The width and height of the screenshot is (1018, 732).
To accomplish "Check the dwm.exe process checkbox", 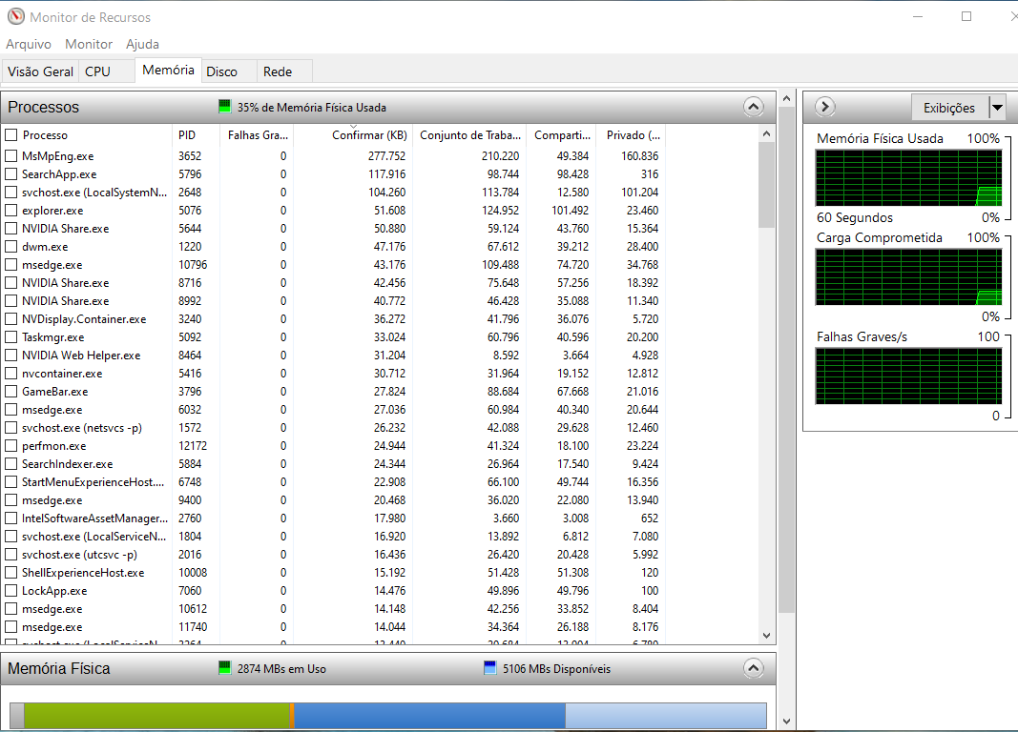I will [11, 246].
